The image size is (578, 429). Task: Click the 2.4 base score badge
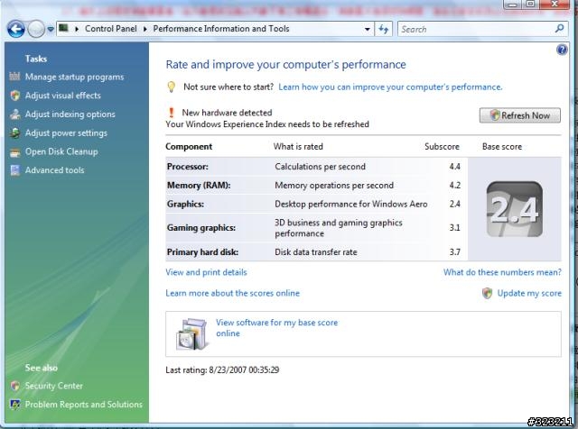(x=514, y=209)
